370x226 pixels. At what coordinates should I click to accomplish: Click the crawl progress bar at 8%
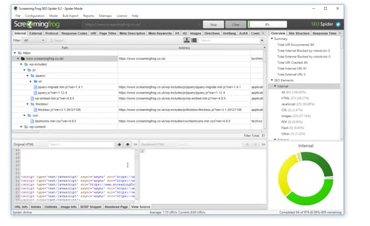tap(267, 24)
